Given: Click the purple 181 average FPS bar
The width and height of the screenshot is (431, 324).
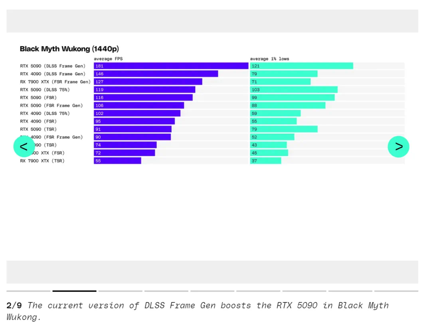Looking at the screenshot, I should point(171,66).
